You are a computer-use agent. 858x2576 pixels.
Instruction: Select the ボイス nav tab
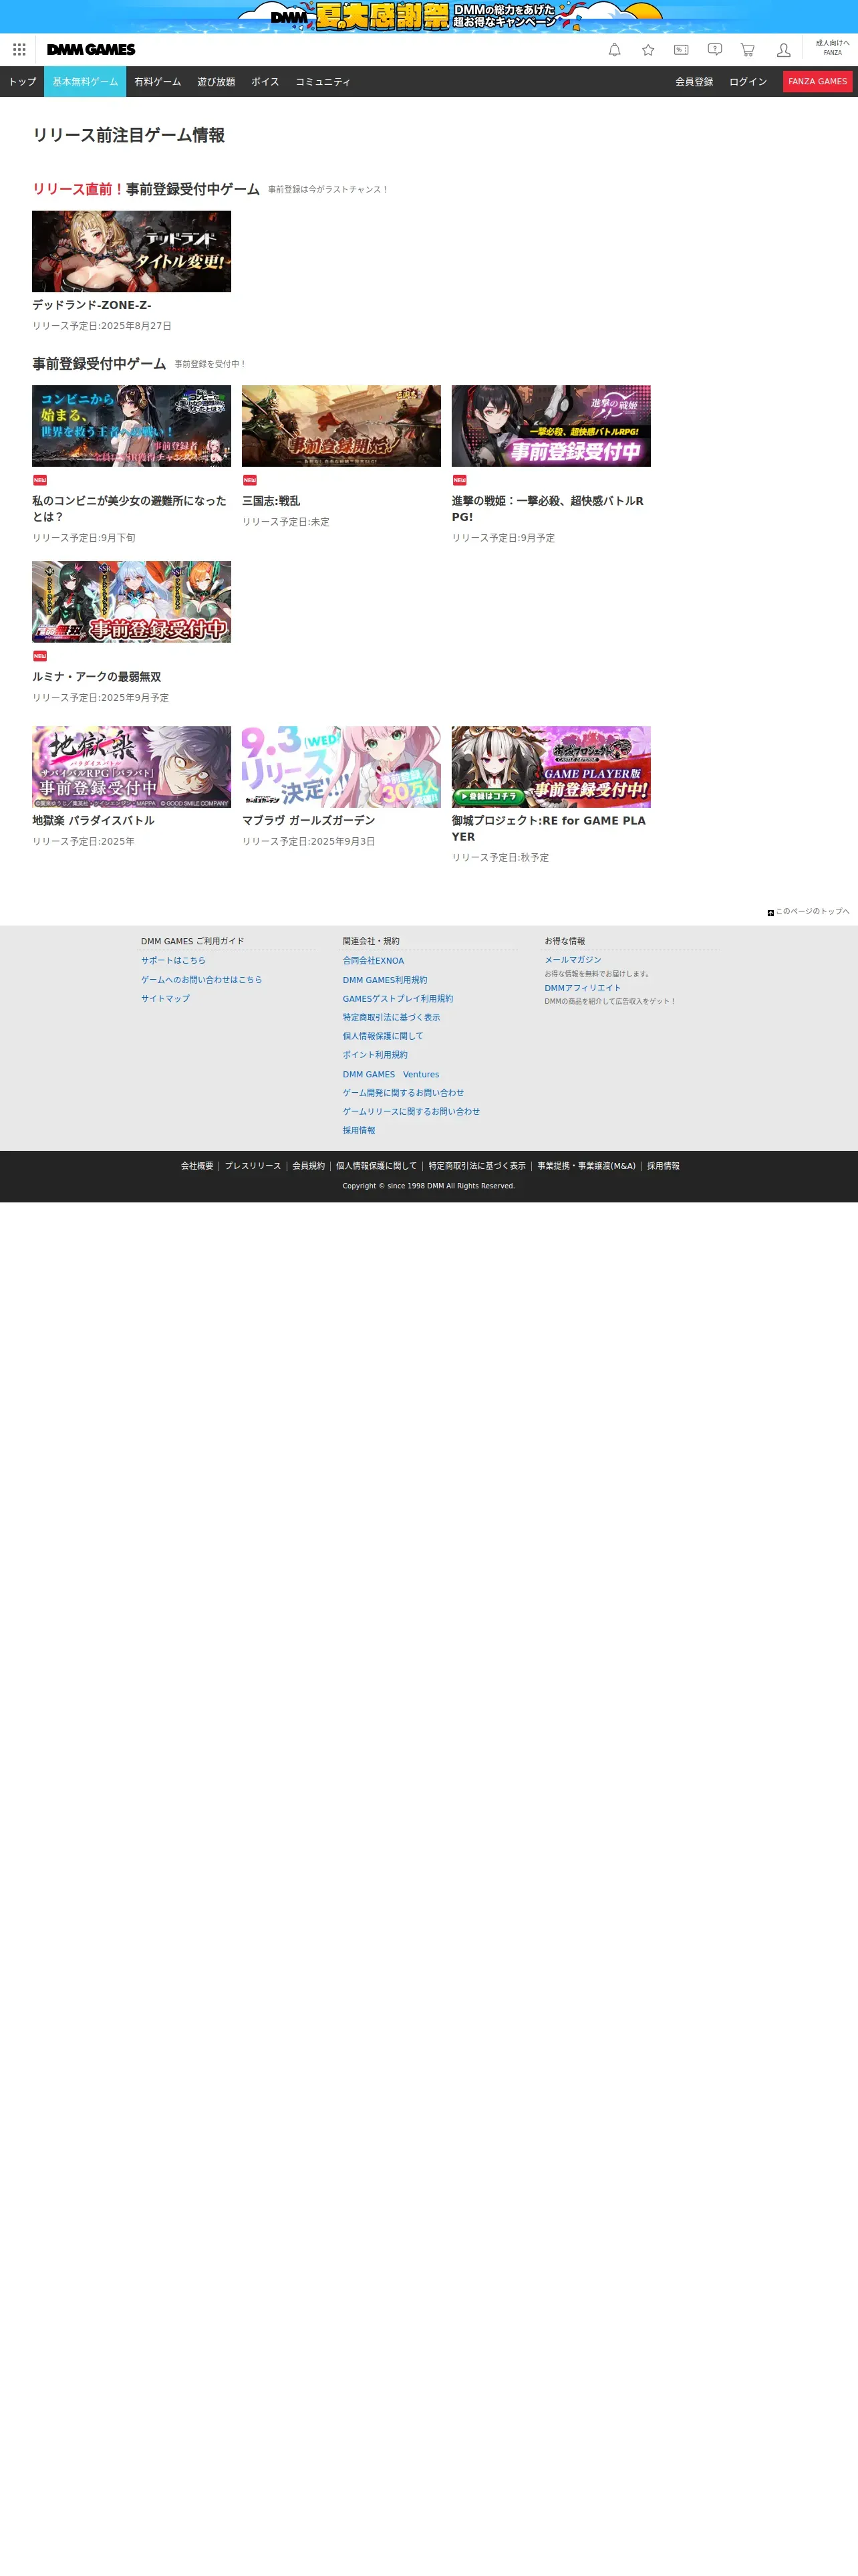265,82
